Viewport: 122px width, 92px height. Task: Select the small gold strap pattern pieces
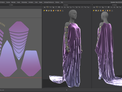3,24
